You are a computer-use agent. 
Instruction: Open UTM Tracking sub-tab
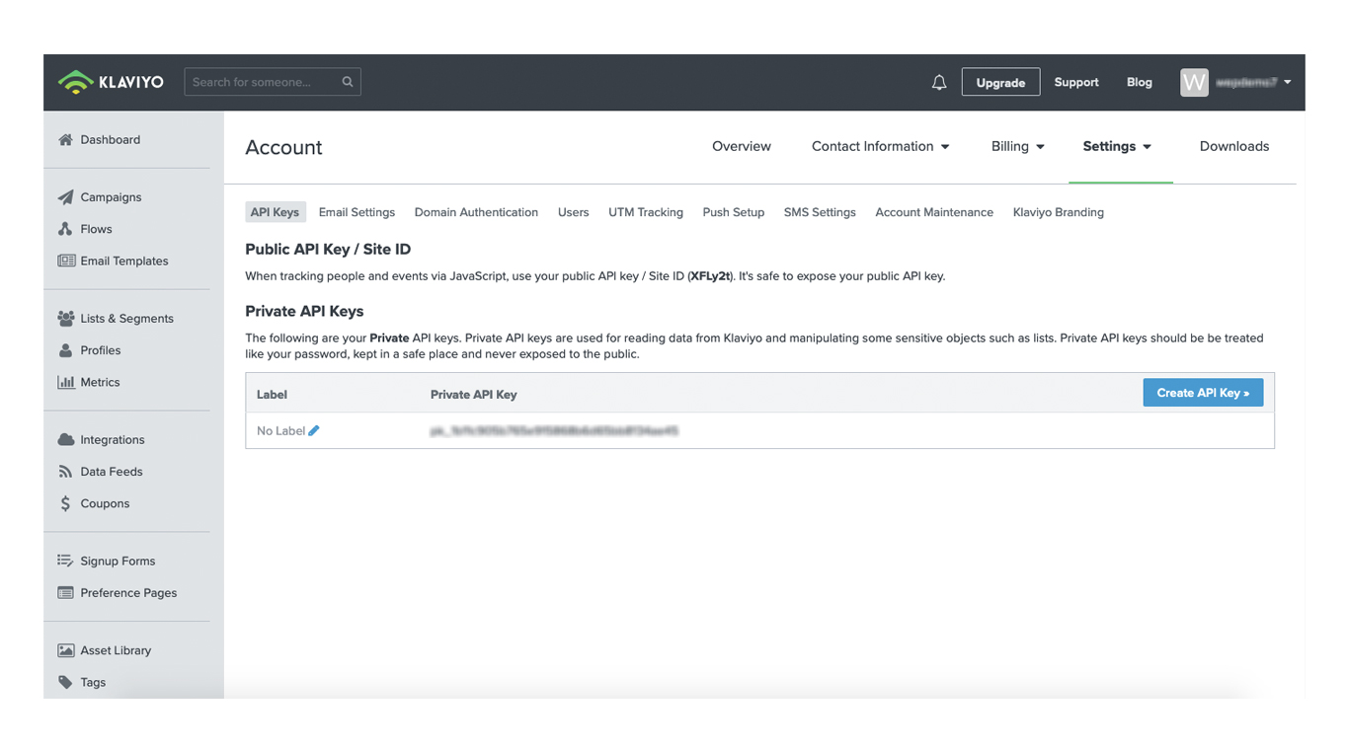pos(646,212)
